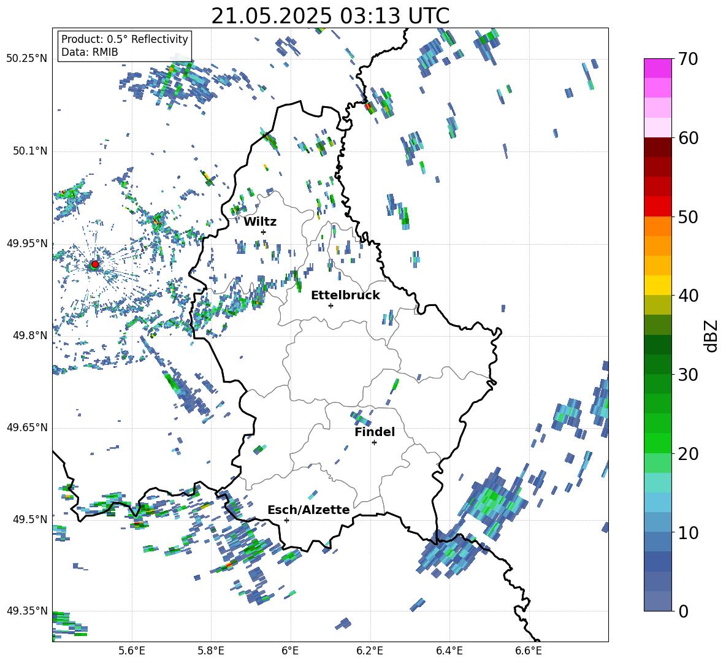The height and width of the screenshot is (663, 726).
Task: Click 'Product: 0.5° Reflectivity' legend text
Action: 124,39
